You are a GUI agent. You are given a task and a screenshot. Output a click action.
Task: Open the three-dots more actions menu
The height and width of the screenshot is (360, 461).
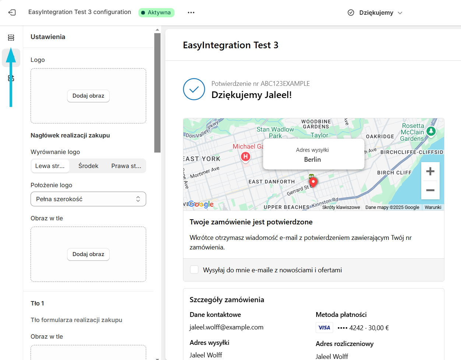pyautogui.click(x=191, y=13)
